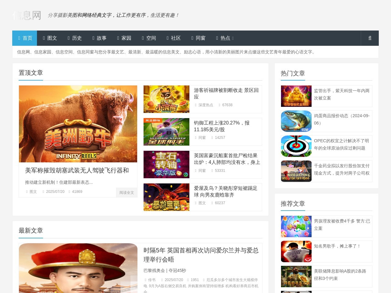Click the 置顶文章 section heading
391x293 pixels.
point(31,73)
